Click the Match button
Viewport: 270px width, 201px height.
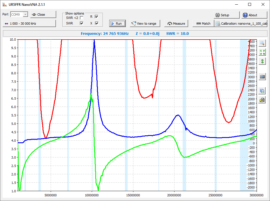click(203, 24)
